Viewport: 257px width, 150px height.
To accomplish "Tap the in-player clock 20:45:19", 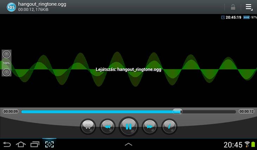I will (233, 17).
